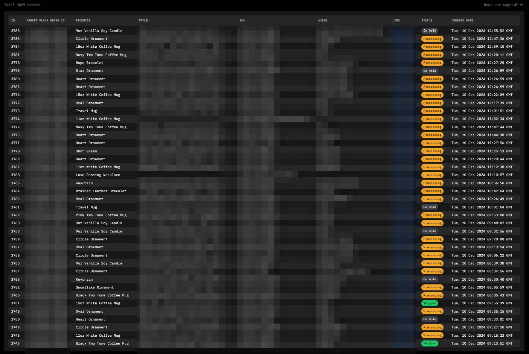Select the SKU column header
This screenshot has height=354, width=529.
[x=242, y=20]
